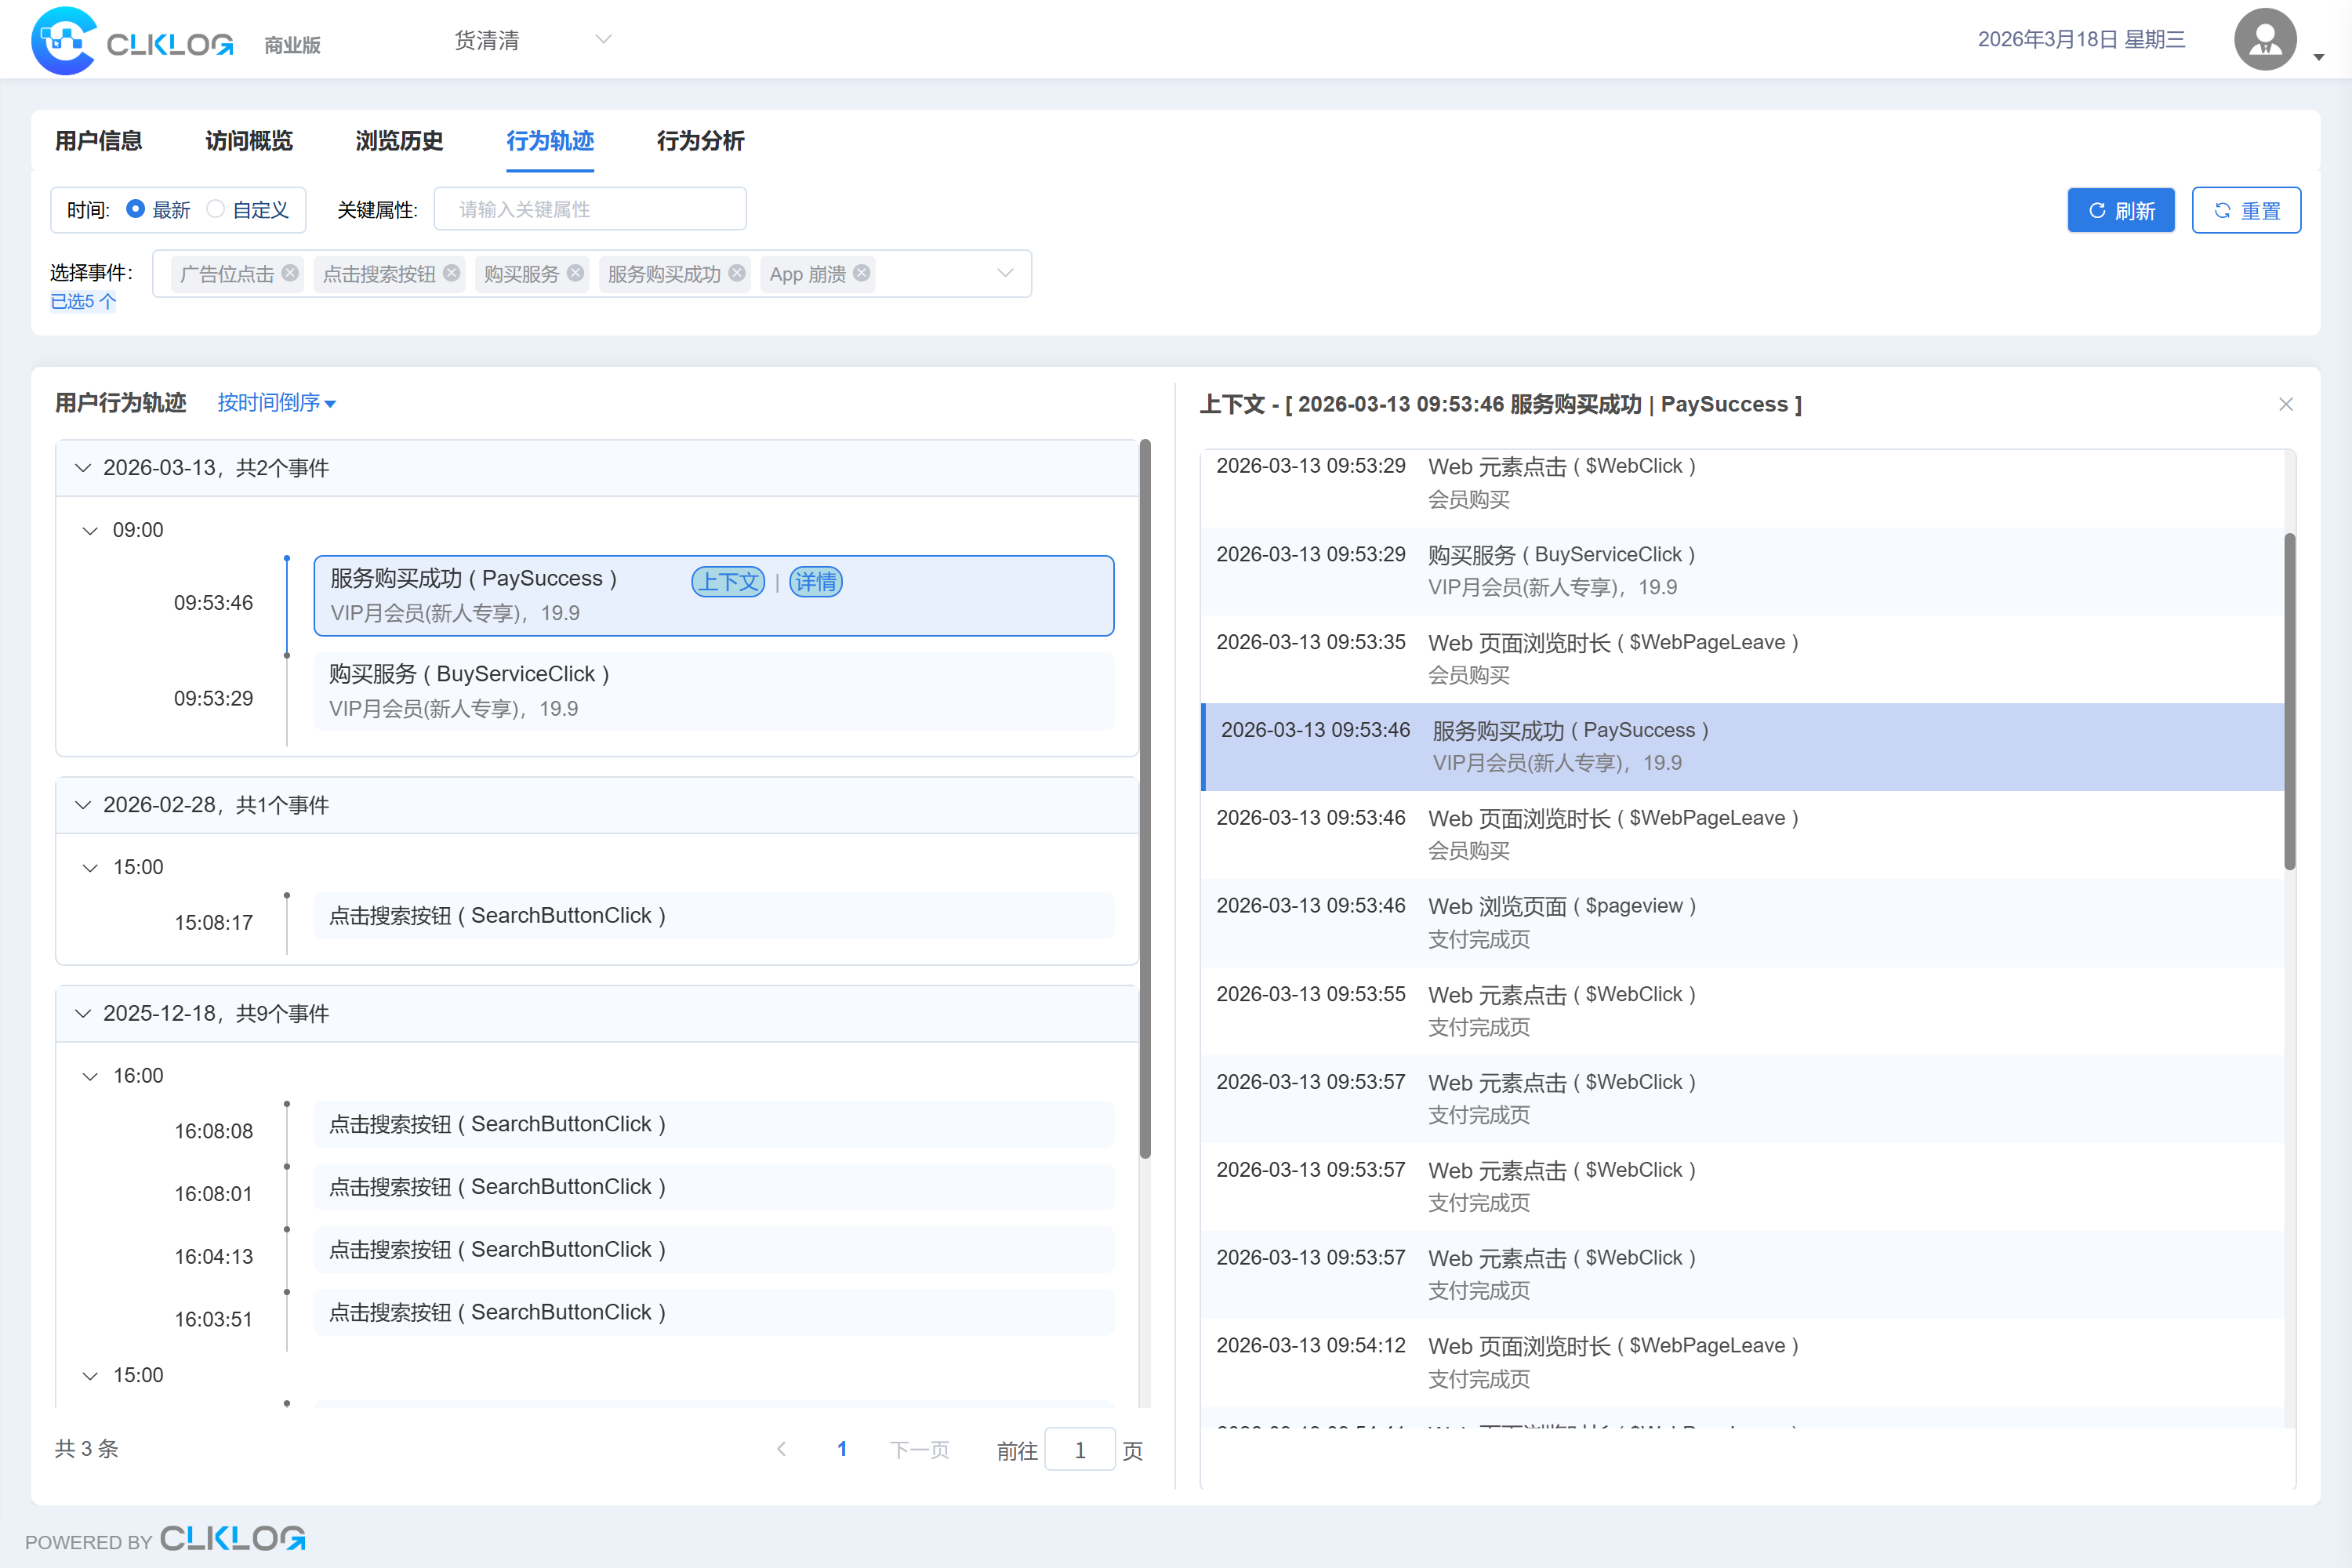
Task: Collapse the 2026-03-13 date group
Action: 84,468
